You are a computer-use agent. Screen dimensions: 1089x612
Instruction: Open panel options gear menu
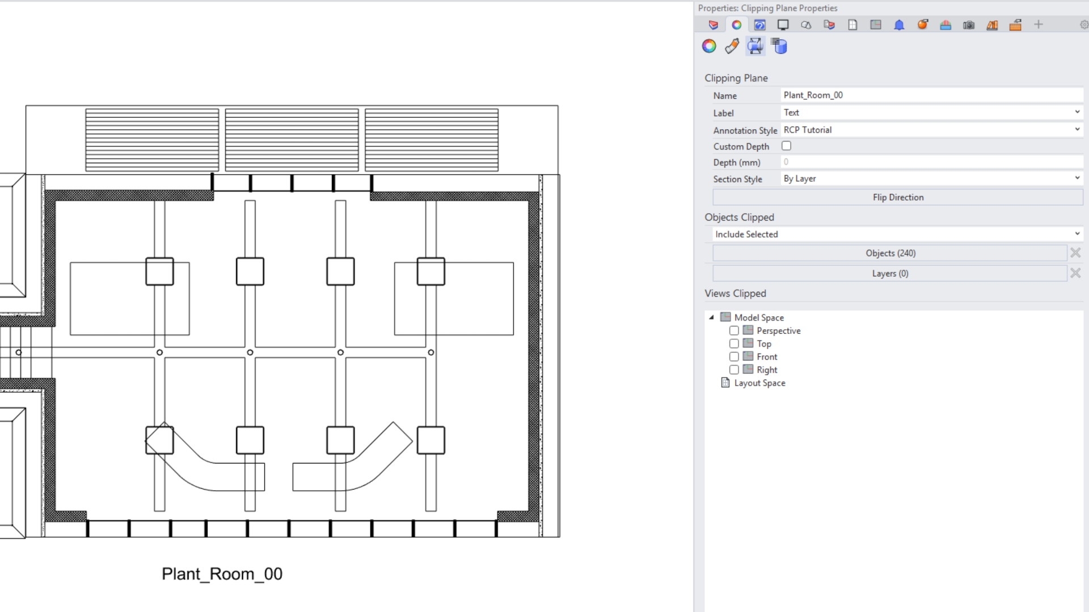1084,24
